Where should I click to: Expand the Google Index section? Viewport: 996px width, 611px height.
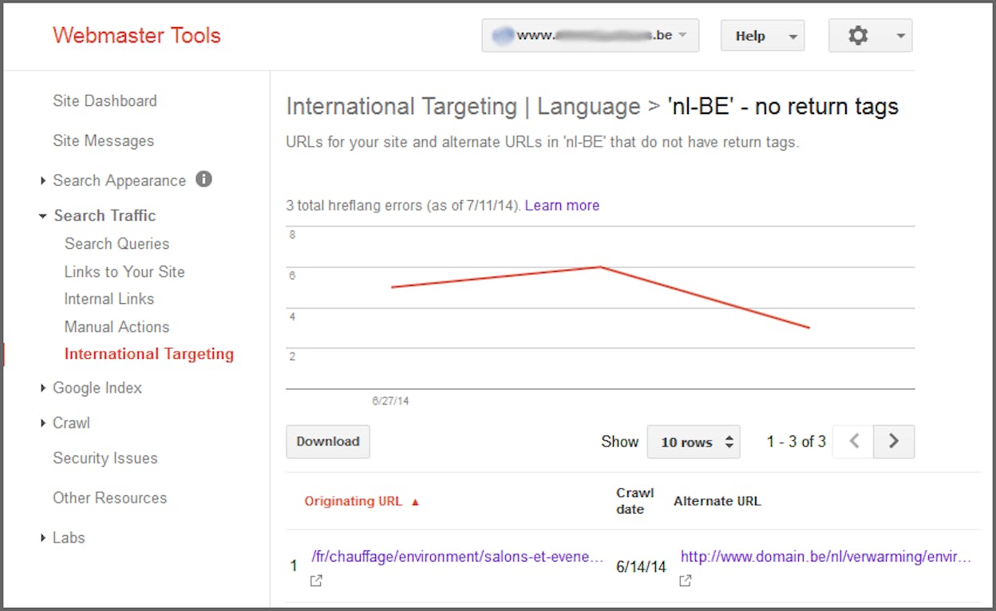(43, 388)
